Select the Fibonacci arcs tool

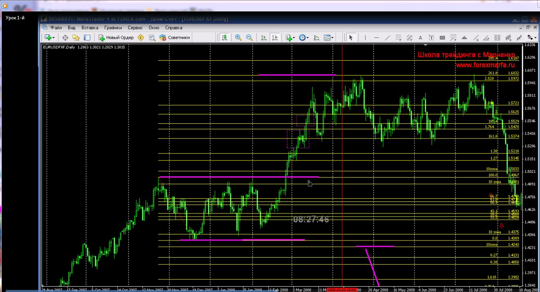(453, 38)
